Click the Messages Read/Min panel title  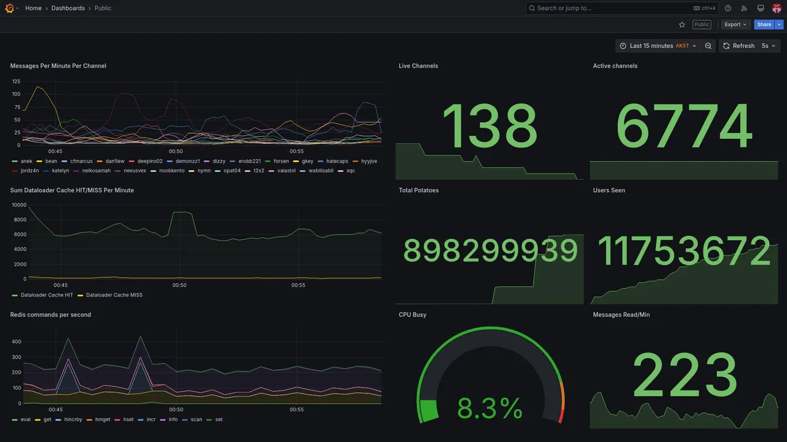(x=621, y=315)
